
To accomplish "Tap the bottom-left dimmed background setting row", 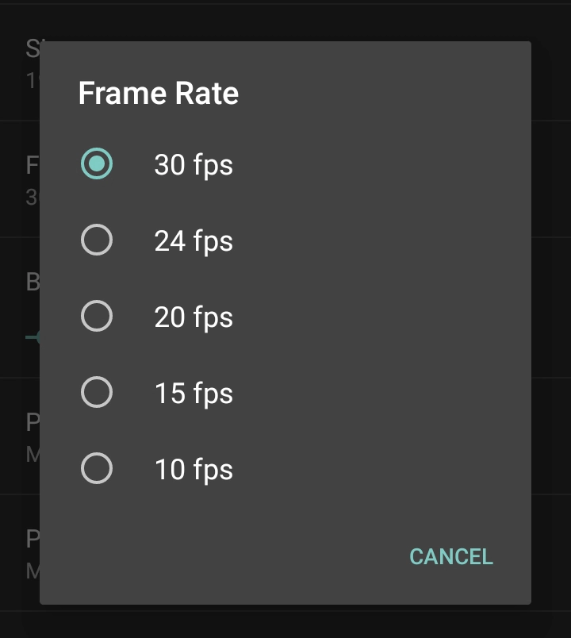I will (19, 553).
